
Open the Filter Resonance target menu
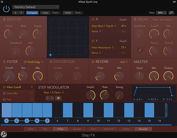click(x=102, y=48)
